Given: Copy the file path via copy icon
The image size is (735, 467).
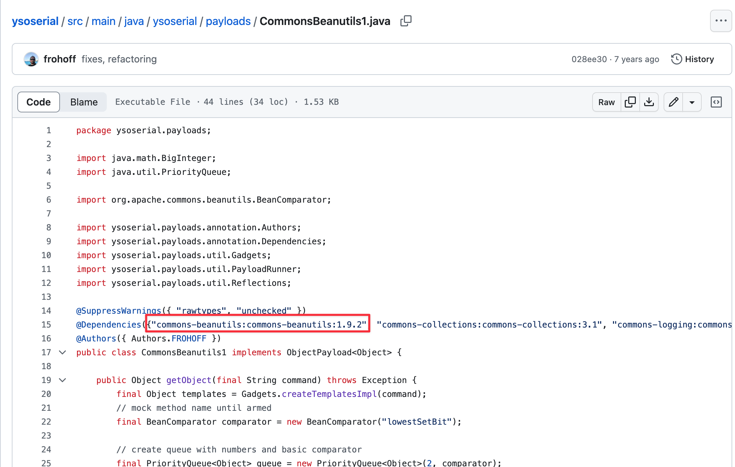Looking at the screenshot, I should point(406,21).
